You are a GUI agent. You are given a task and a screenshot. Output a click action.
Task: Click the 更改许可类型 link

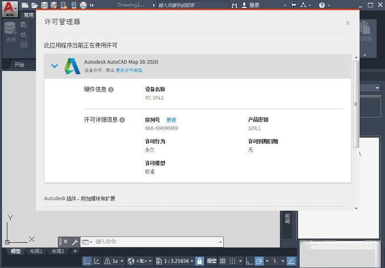[129, 70]
